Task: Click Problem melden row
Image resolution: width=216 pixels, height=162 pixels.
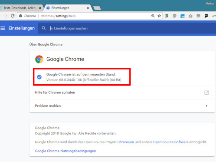Action: point(122,106)
